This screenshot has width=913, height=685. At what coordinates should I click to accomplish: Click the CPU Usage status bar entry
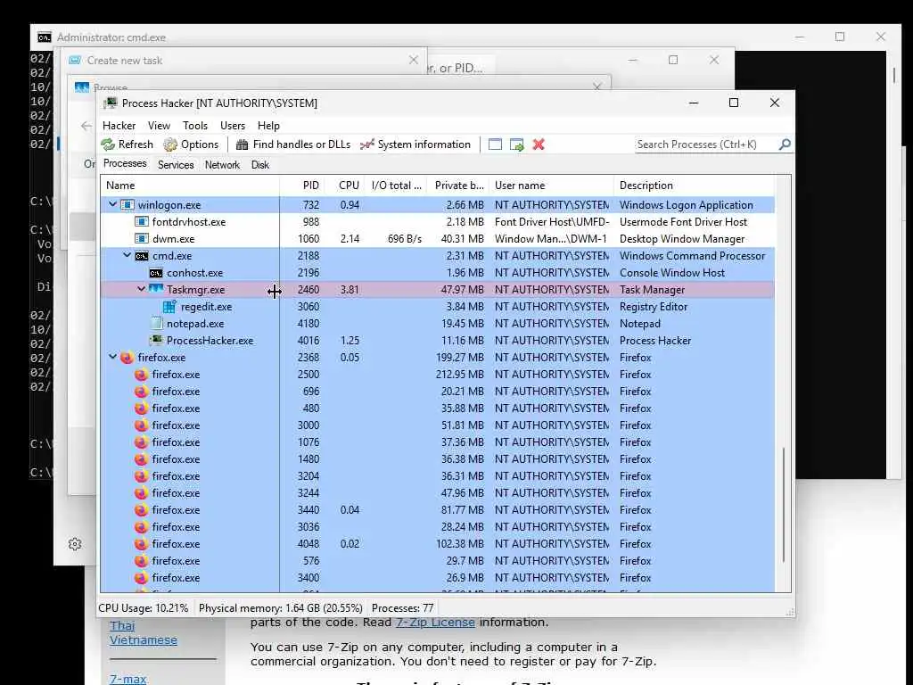(x=144, y=608)
